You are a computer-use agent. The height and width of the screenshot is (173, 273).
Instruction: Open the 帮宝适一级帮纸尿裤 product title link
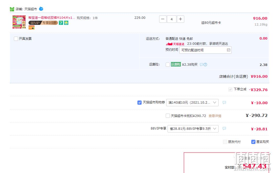pos(52,18)
